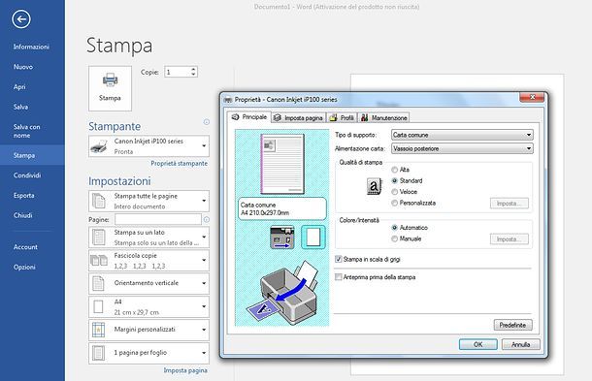Select Standard print quality
Image resolution: width=592 pixels, height=381 pixels.
(x=395, y=180)
